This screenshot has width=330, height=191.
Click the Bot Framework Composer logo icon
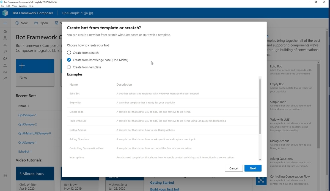coord(5,13)
